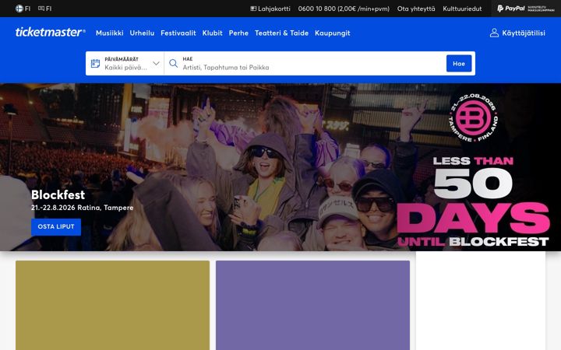Open the Teatteri & Taide menu
The height and width of the screenshot is (350, 561).
click(x=281, y=33)
